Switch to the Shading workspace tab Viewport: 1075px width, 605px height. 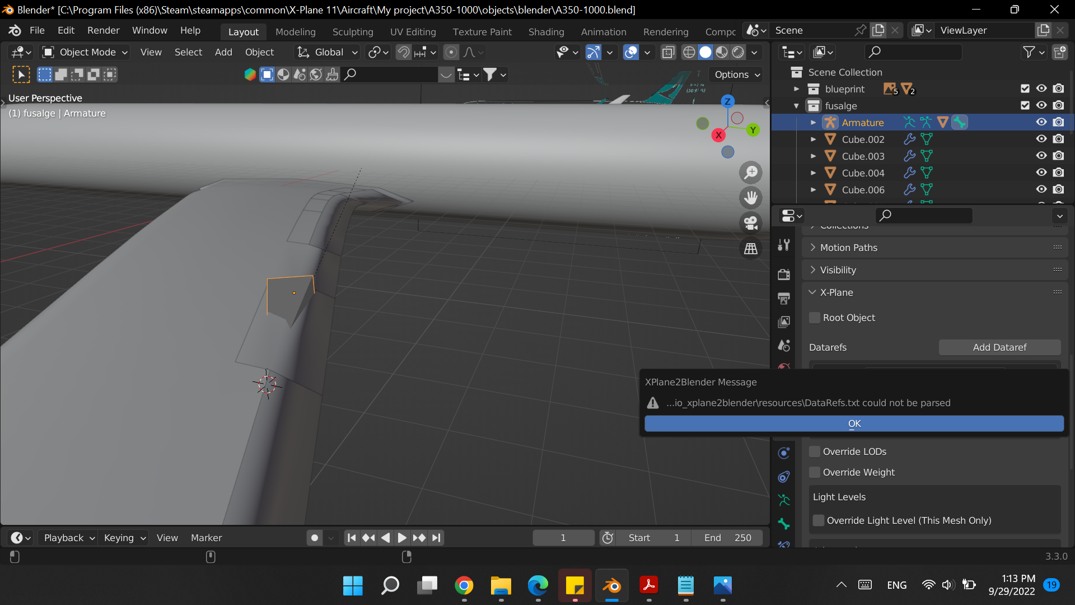[546, 32]
